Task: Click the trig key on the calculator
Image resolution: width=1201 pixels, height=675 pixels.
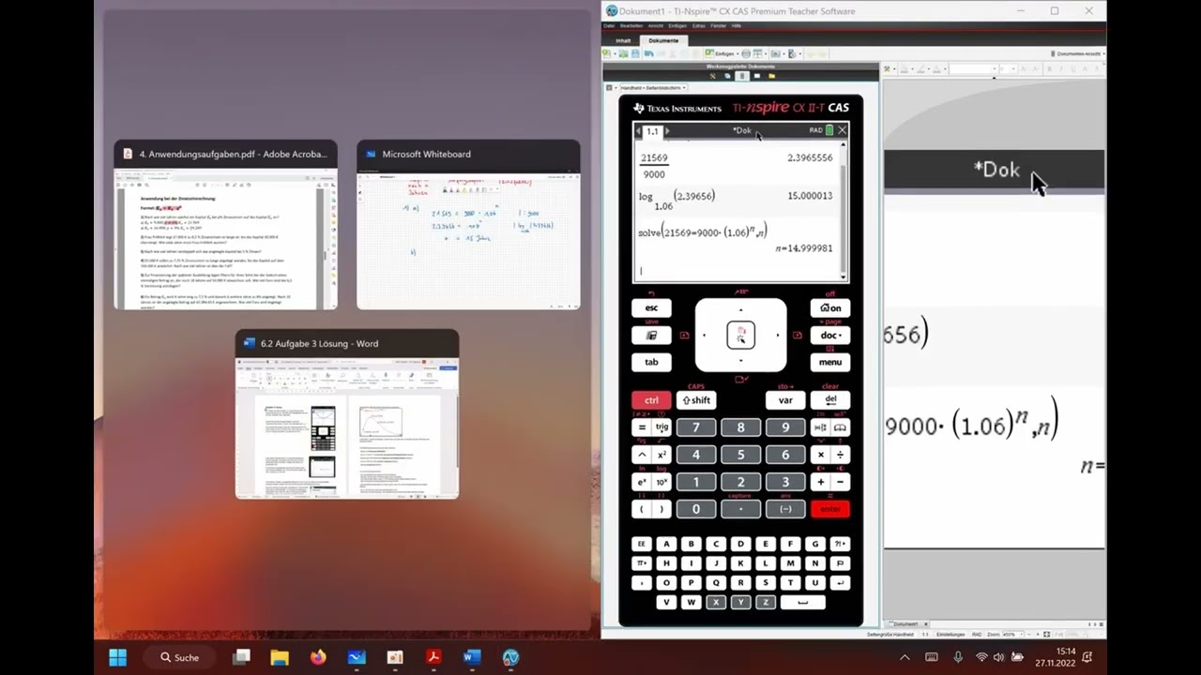Action: (662, 427)
